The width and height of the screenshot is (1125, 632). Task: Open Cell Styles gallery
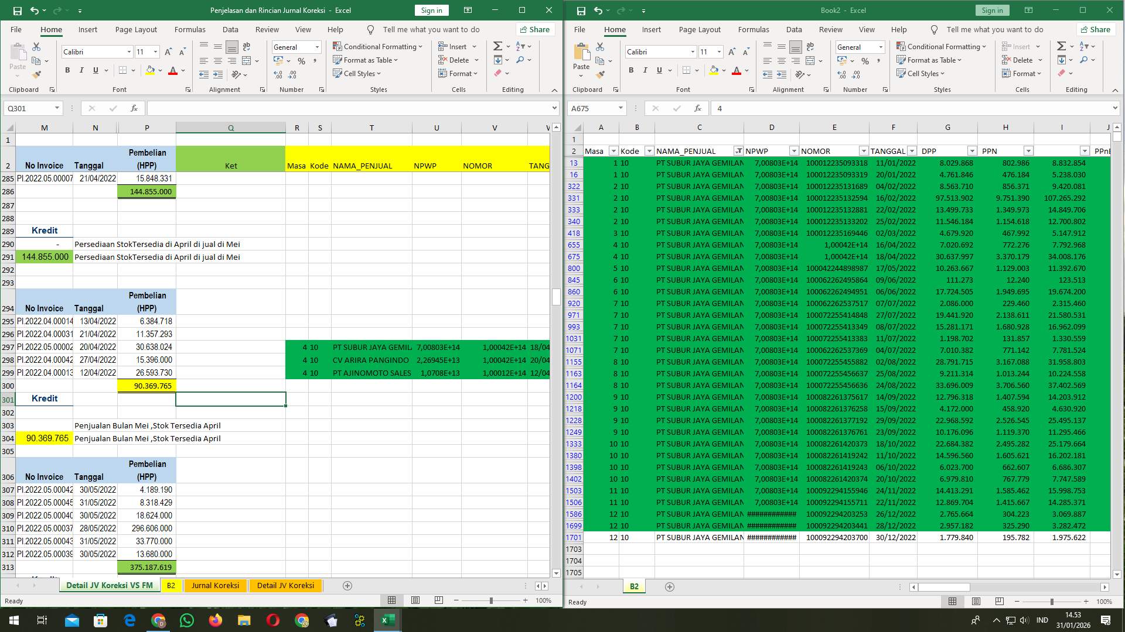click(x=357, y=74)
